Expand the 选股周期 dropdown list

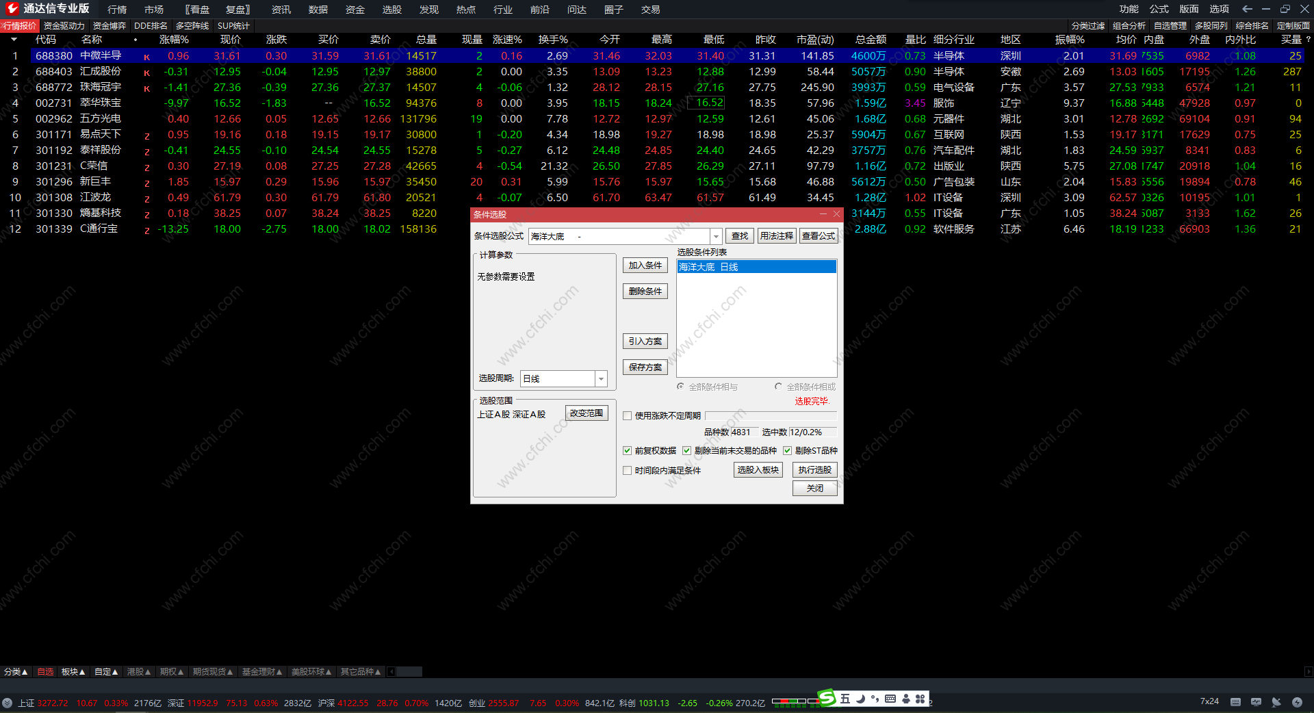pos(601,379)
